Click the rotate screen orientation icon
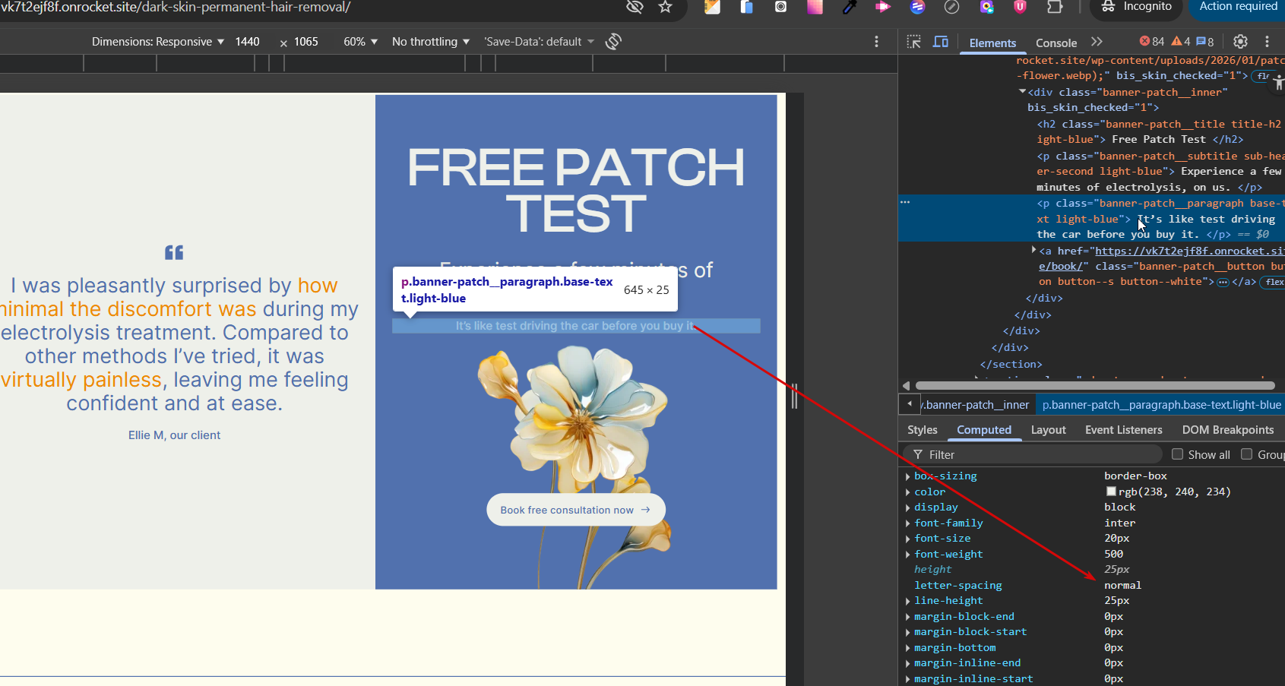This screenshot has width=1285, height=686. pyautogui.click(x=613, y=42)
